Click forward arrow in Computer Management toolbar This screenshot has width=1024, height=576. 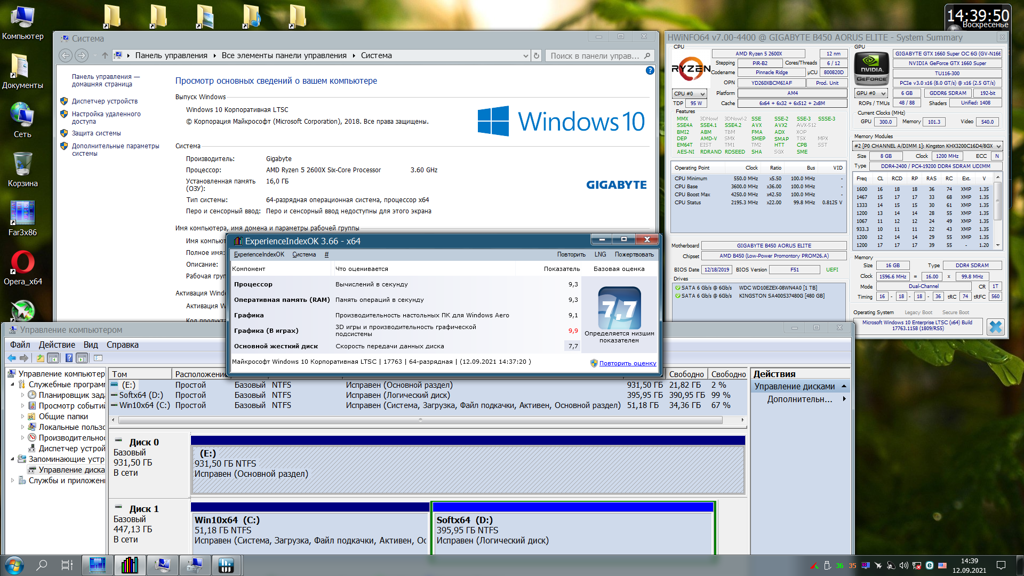coord(24,358)
